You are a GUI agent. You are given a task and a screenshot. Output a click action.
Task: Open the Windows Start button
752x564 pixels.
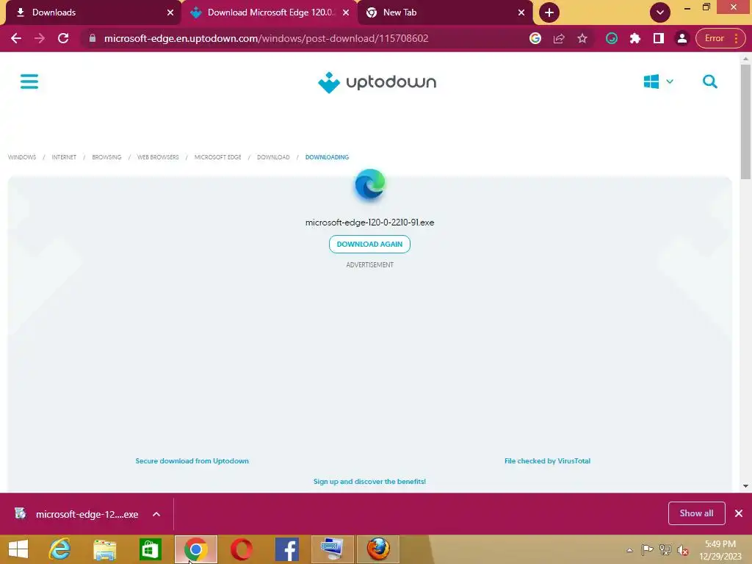[18, 549]
